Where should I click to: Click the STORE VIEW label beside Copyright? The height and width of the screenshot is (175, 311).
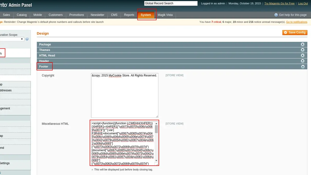pos(174,75)
